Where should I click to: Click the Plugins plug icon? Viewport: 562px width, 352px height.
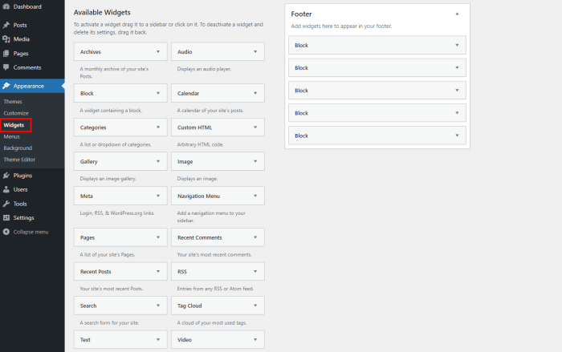(x=6, y=176)
